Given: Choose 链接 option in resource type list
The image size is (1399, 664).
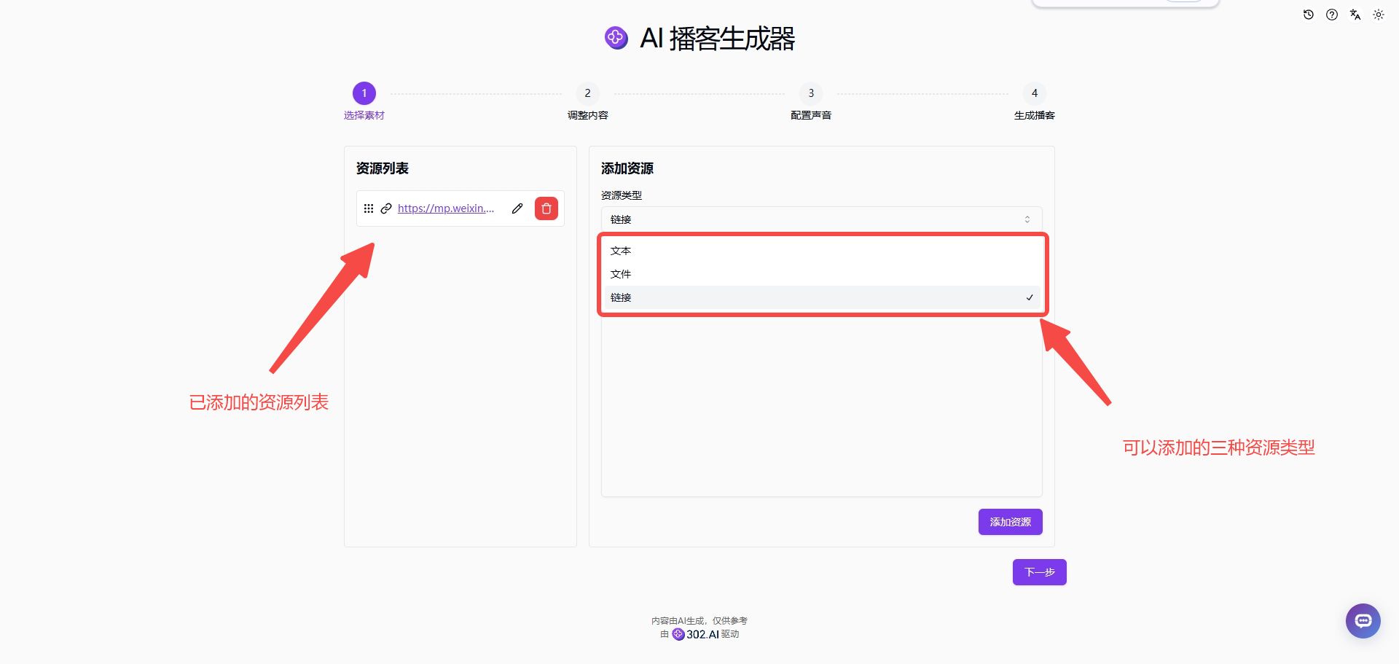Looking at the screenshot, I should click(821, 297).
